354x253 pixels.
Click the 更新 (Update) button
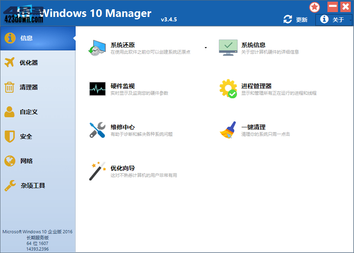click(300, 19)
